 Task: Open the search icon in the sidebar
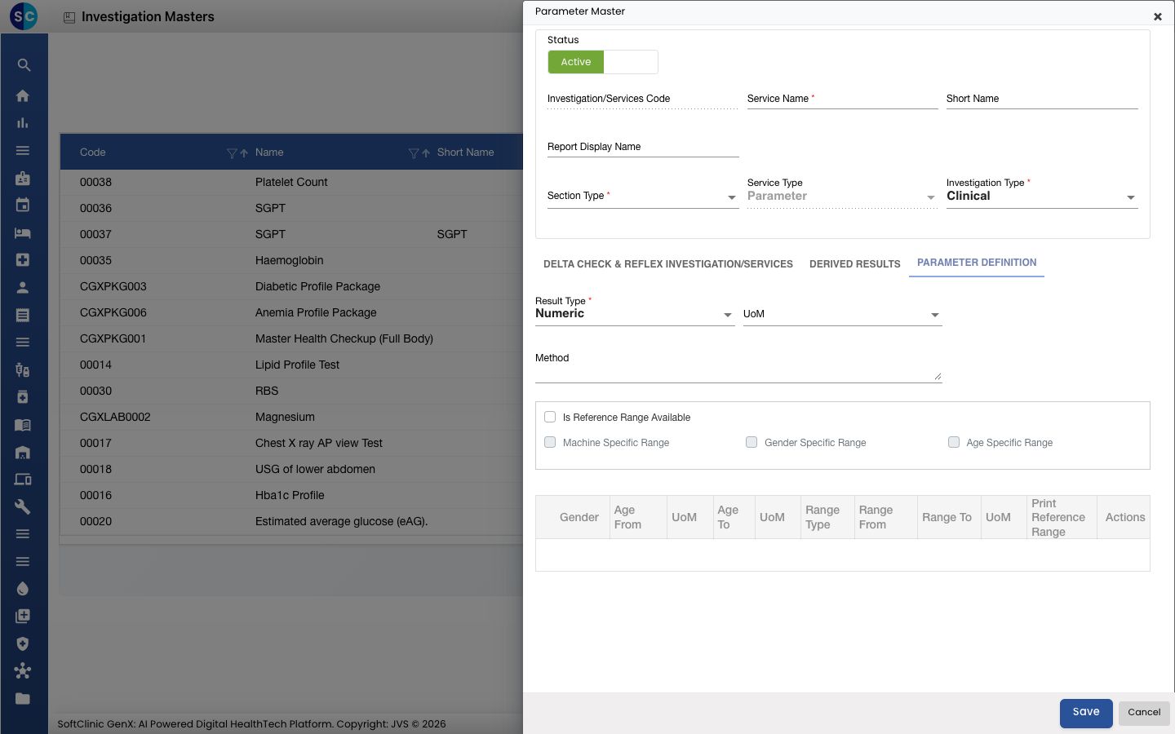tap(23, 65)
